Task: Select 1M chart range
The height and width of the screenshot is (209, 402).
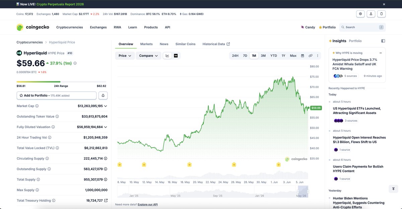Action: tap(254, 56)
